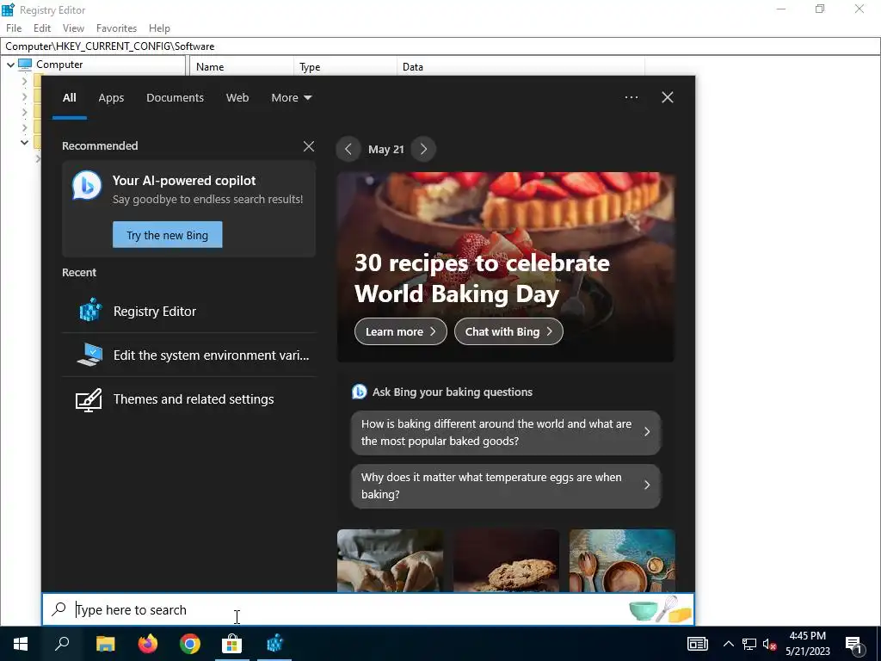Open Registry Editor Help menu
This screenshot has width=881, height=661.
coord(159,28)
